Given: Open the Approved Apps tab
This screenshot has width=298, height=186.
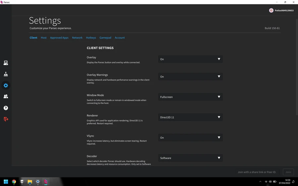Looking at the screenshot, I should (59, 38).
